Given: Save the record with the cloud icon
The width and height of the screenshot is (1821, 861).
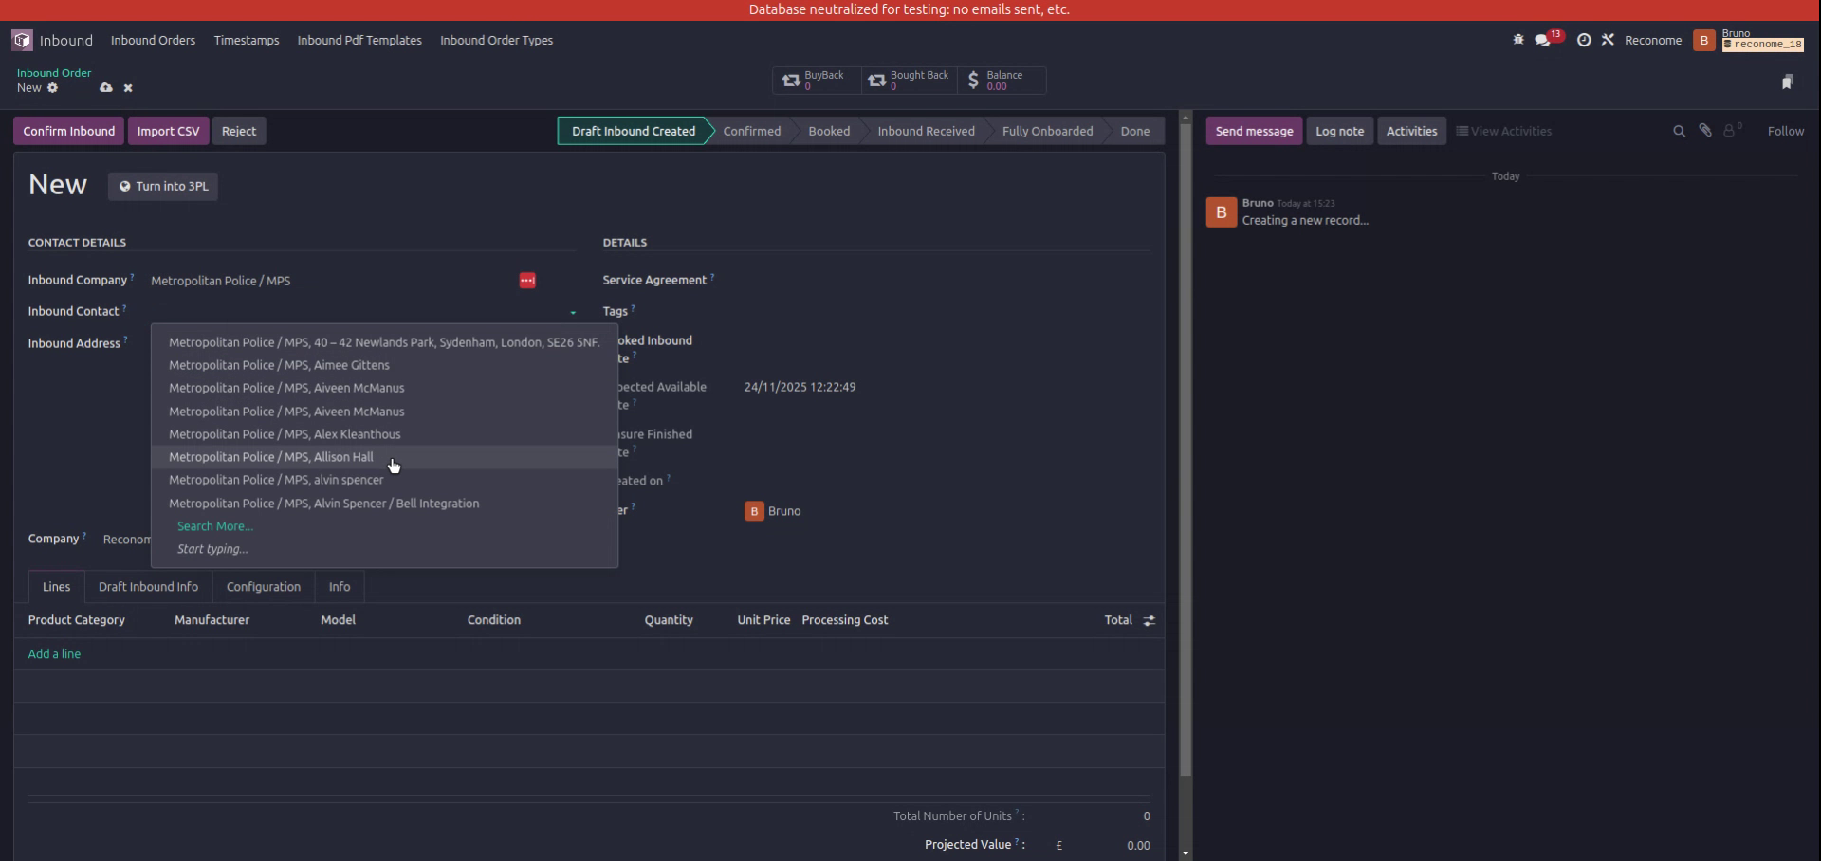Looking at the screenshot, I should 106,87.
